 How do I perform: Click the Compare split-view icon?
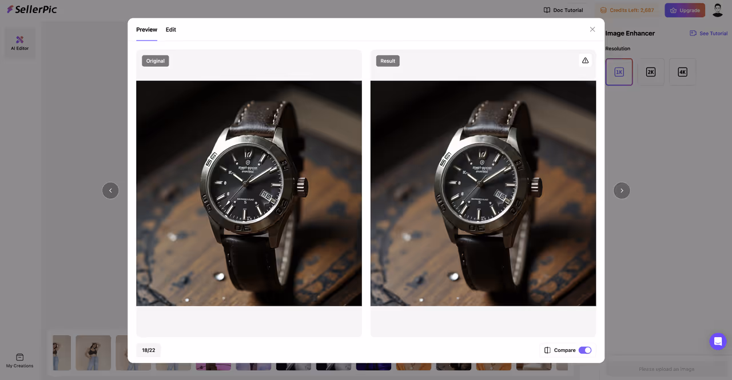(x=547, y=350)
